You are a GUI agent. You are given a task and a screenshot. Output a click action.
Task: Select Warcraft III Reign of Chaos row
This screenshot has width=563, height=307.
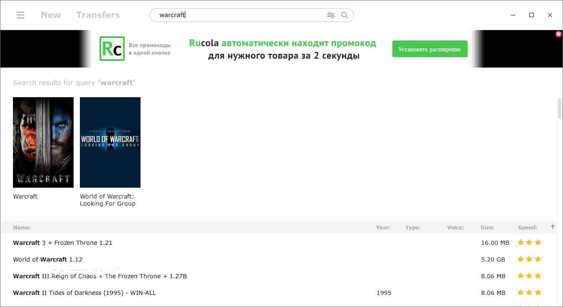[278, 276]
